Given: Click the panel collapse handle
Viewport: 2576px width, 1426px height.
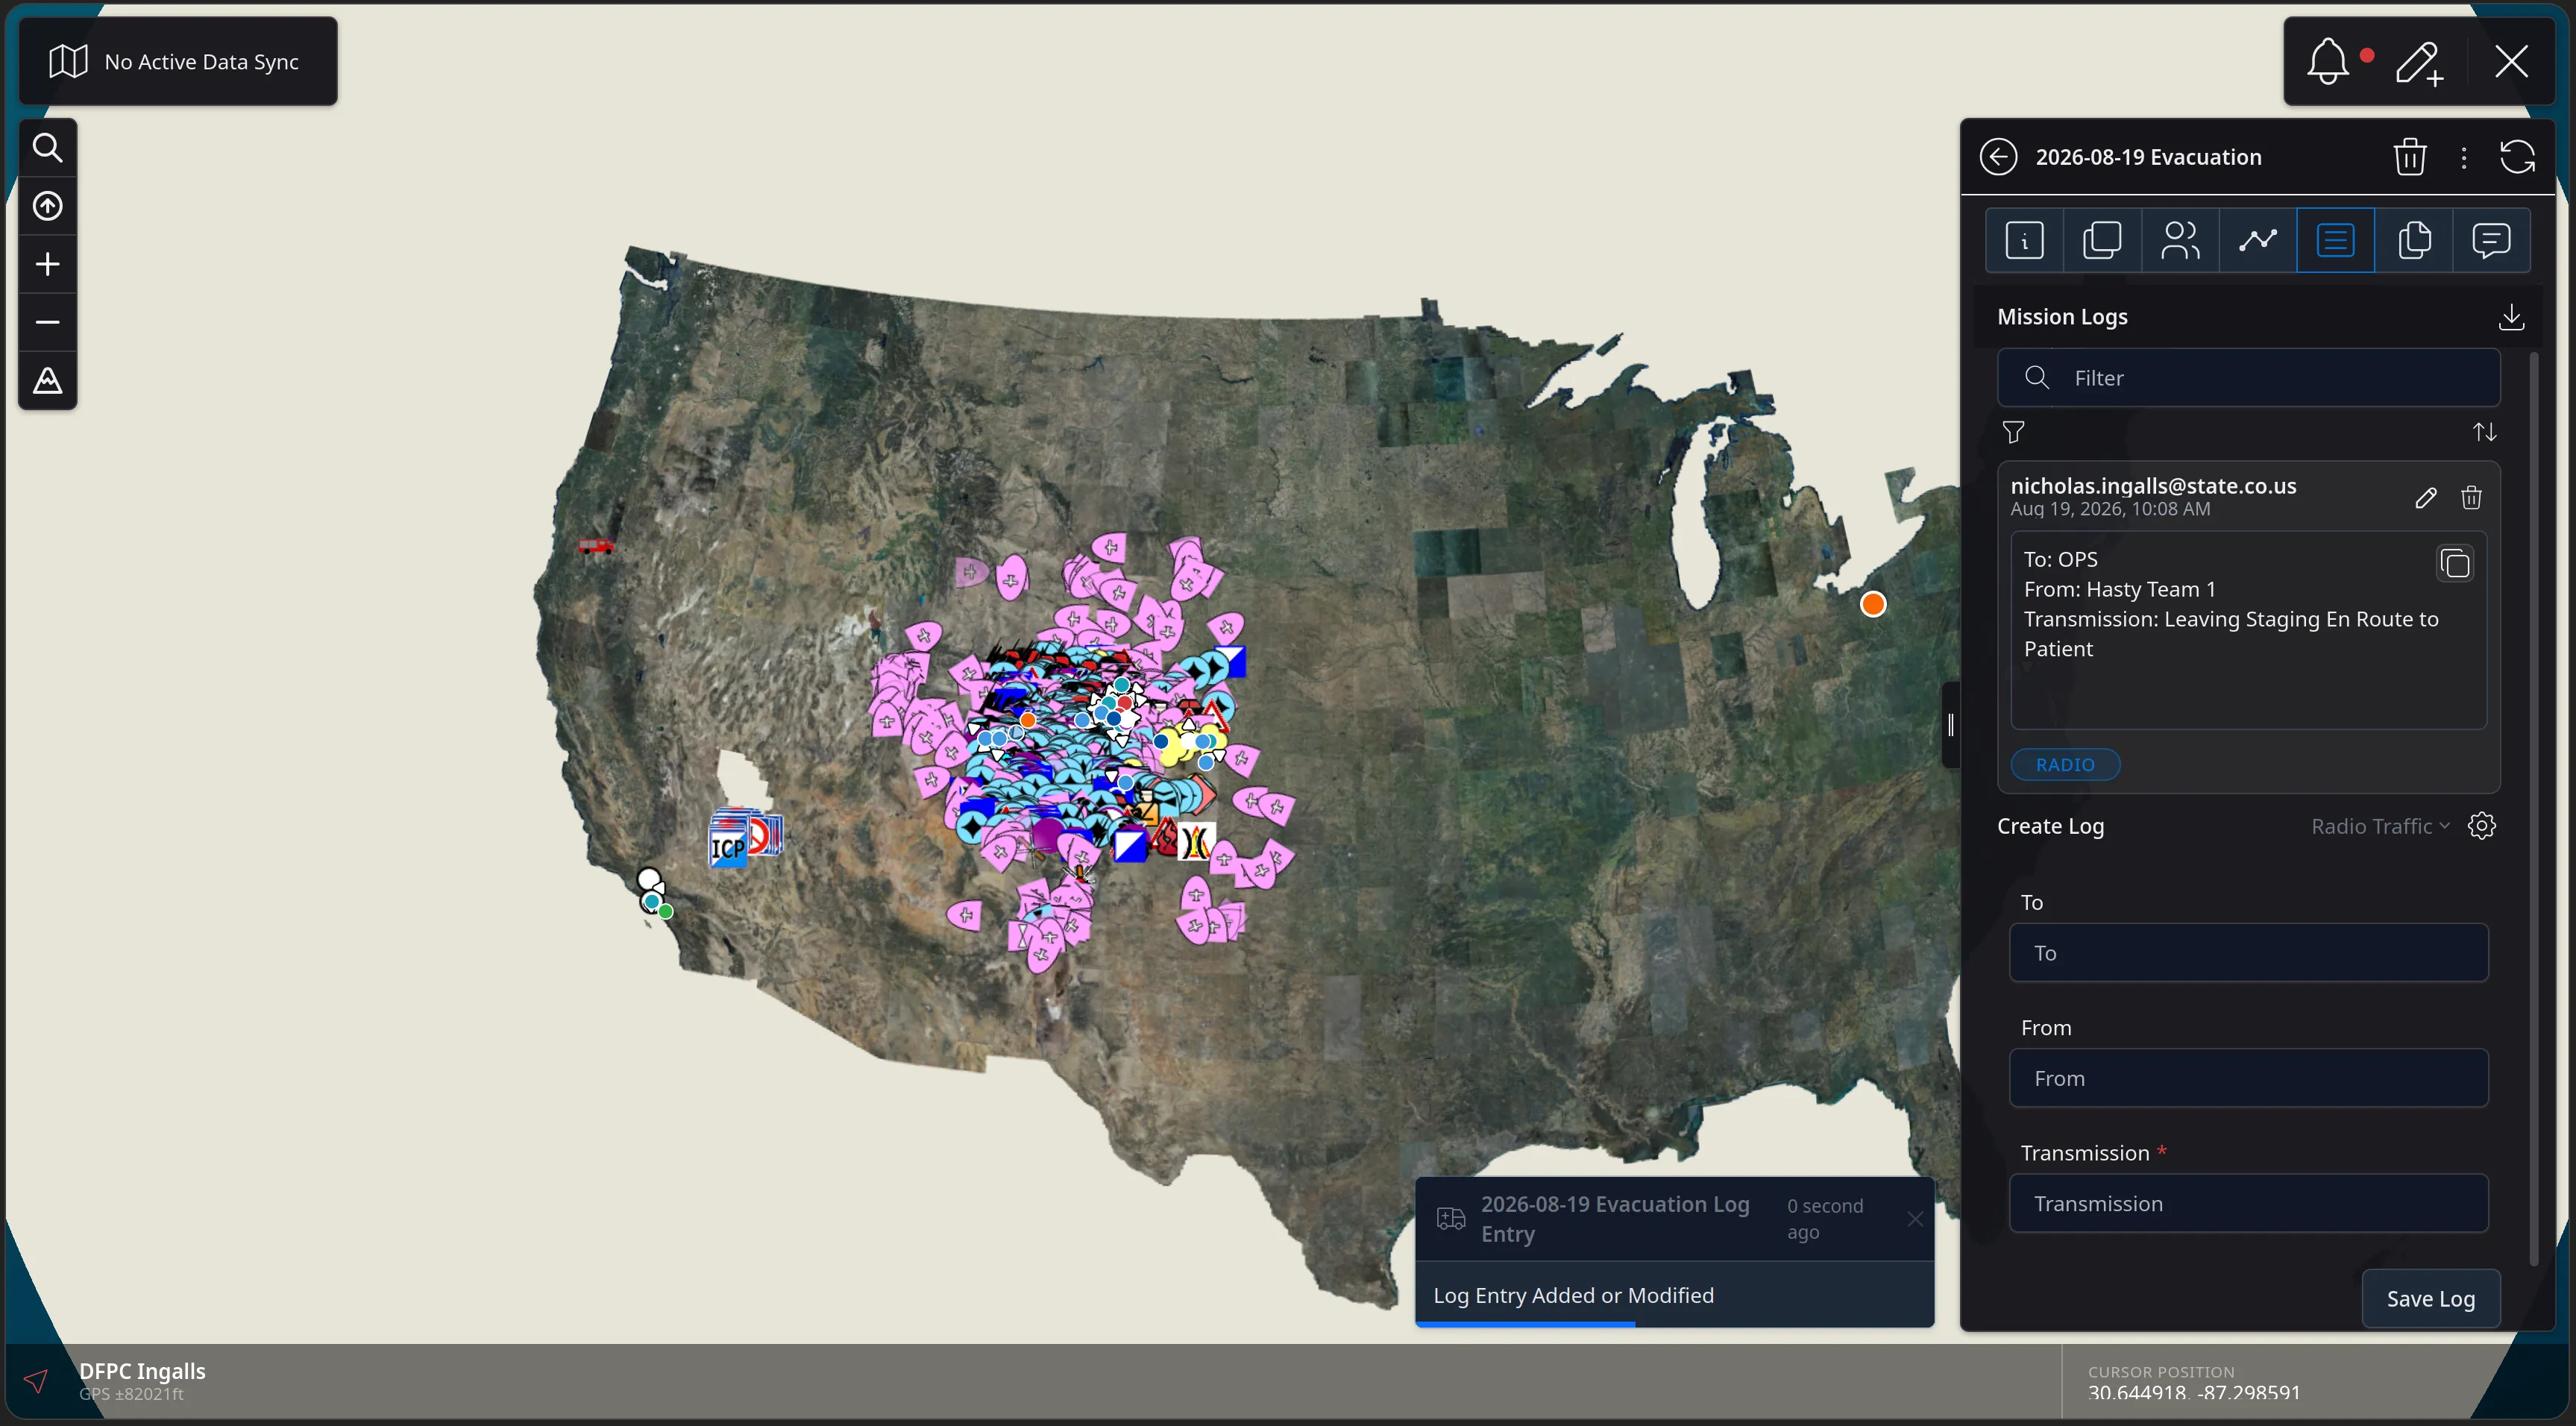Looking at the screenshot, I should click(x=1950, y=725).
